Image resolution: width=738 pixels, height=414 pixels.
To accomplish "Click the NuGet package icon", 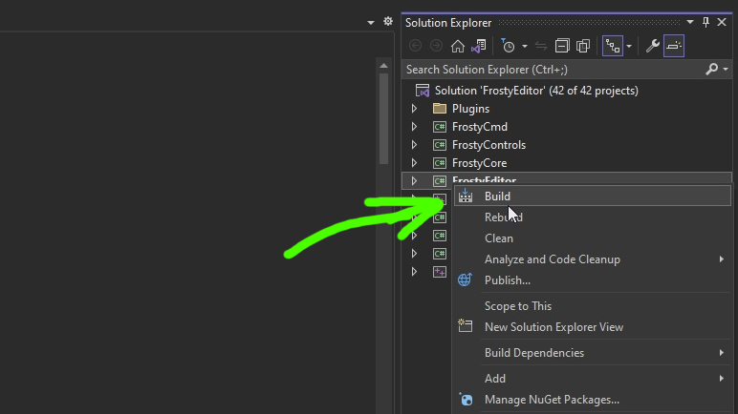I will [466, 399].
